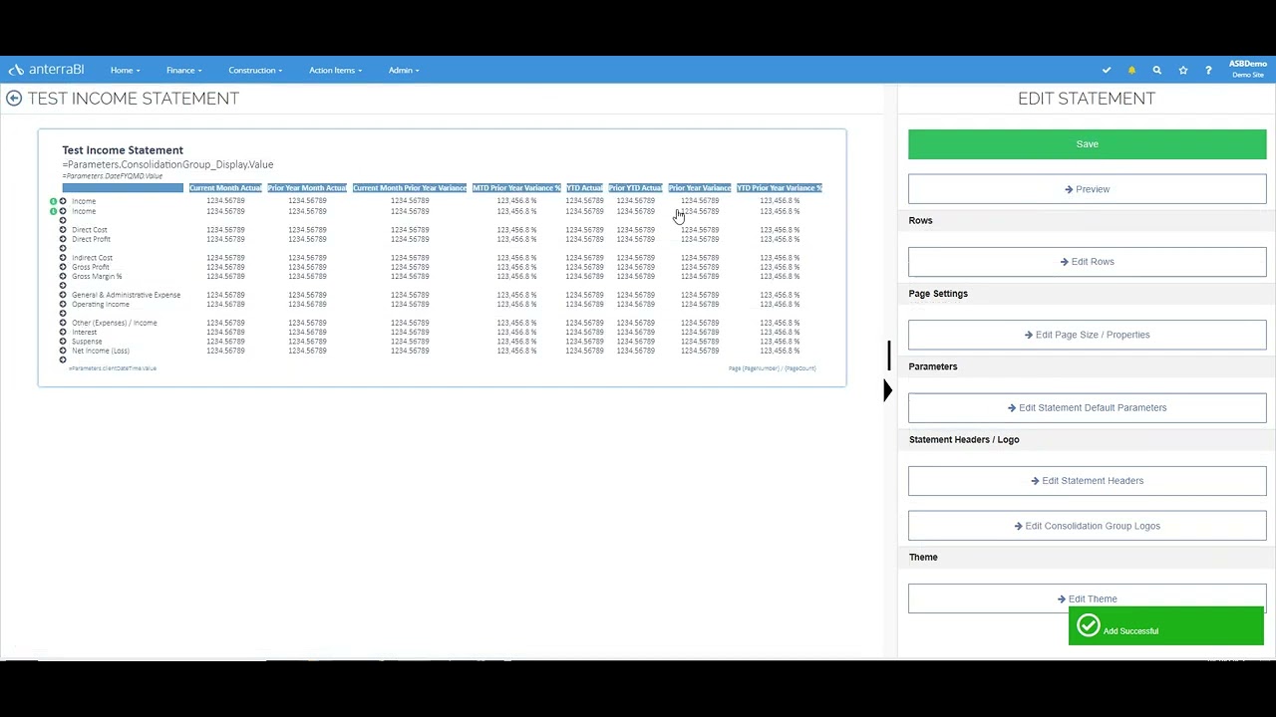This screenshot has width=1276, height=717.
Task: Click the Test Income Statement report title
Action: tap(123, 150)
